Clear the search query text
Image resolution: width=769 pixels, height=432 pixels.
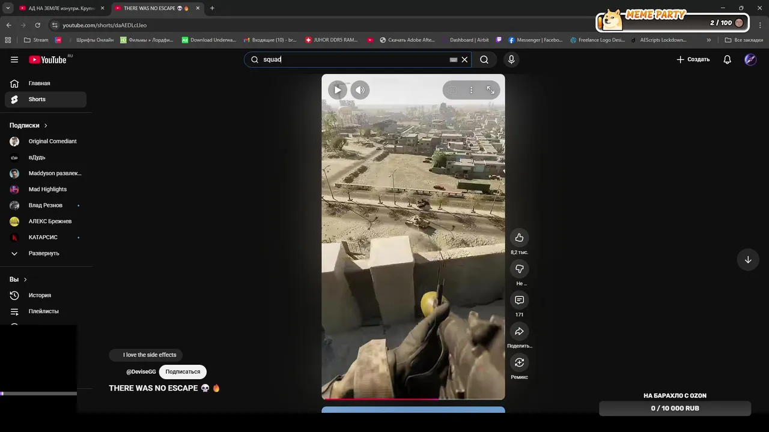click(464, 59)
